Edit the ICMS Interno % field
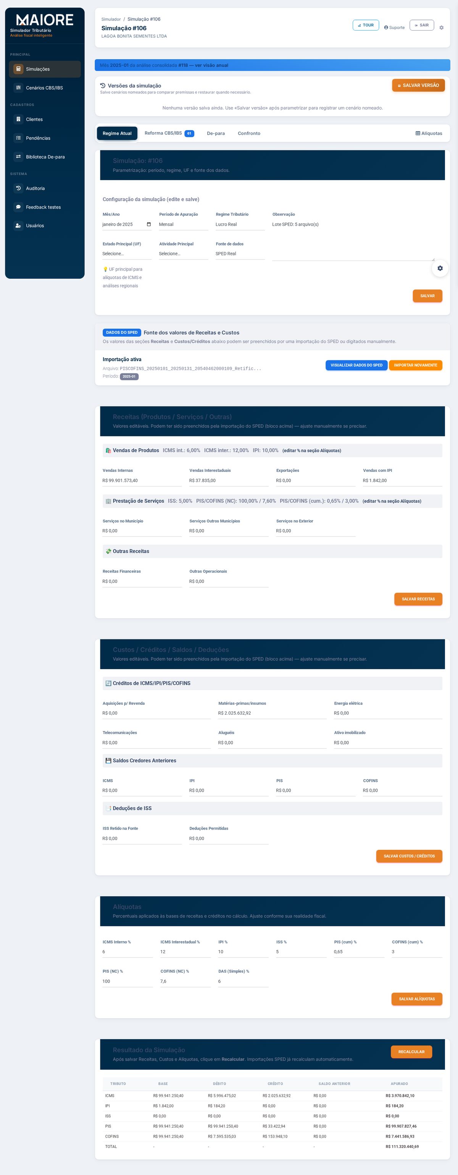The width and height of the screenshot is (458, 1175). [128, 952]
